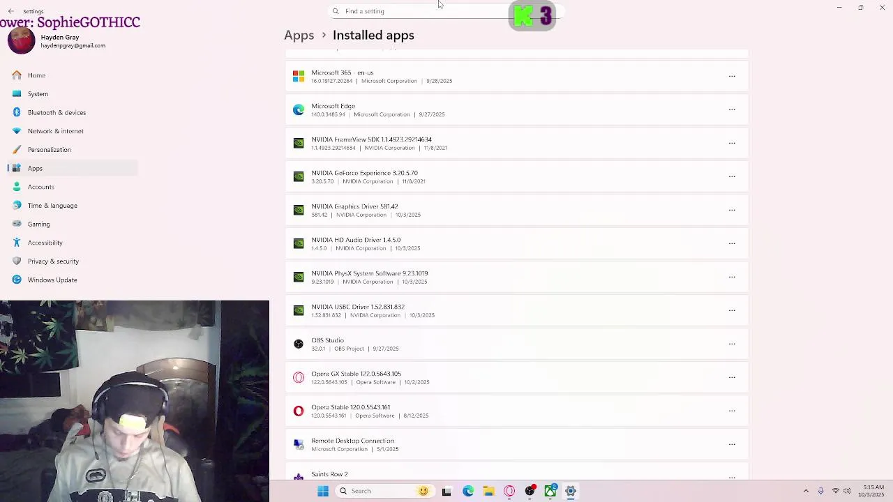Open Home in Settings sidebar
This screenshot has width=893, height=502.
tap(73, 75)
